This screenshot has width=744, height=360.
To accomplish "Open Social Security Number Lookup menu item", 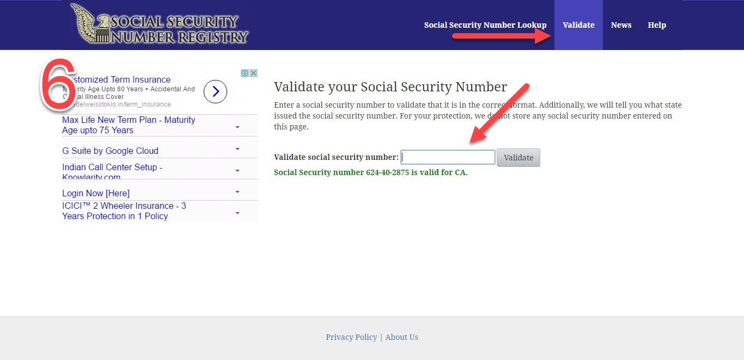I will point(485,25).
